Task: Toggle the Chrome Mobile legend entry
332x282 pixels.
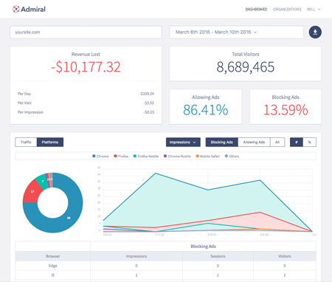Action: point(177,156)
